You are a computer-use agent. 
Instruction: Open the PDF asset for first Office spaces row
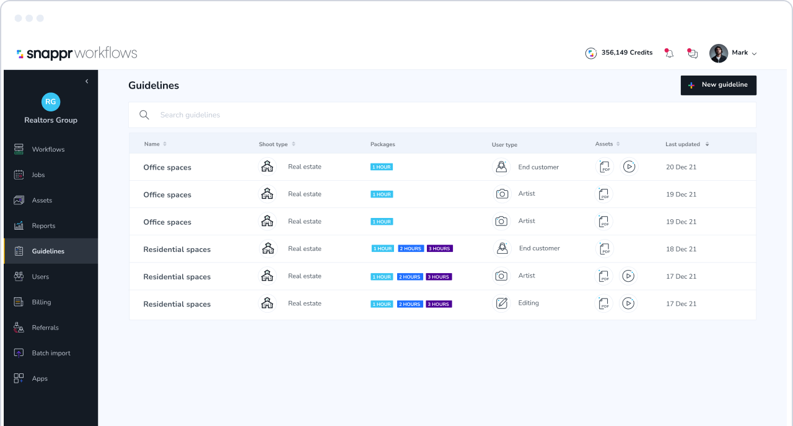click(x=604, y=167)
